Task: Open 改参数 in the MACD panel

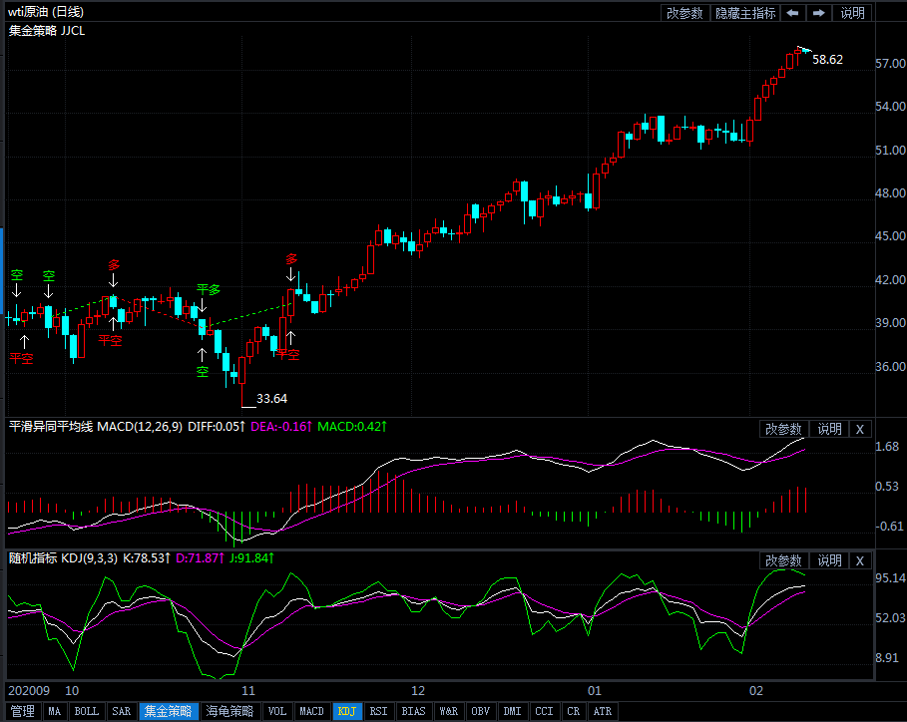Action: coord(783,429)
